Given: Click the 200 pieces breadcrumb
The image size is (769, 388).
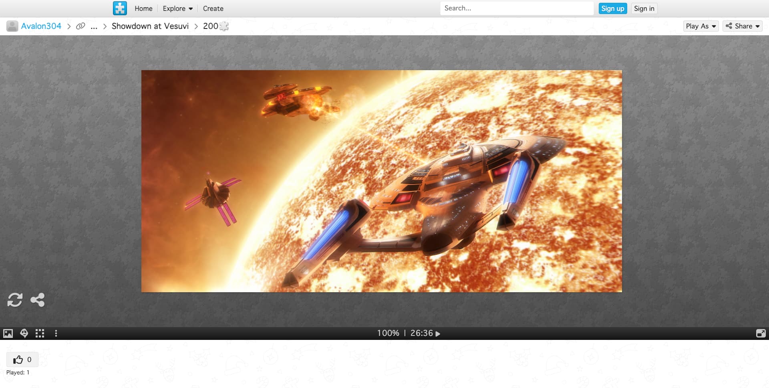Looking at the screenshot, I should coord(215,26).
